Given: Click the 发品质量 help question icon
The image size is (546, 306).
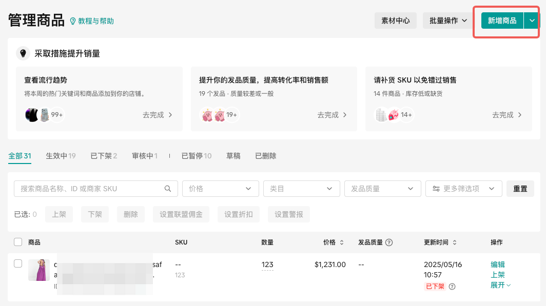Looking at the screenshot, I should [389, 242].
